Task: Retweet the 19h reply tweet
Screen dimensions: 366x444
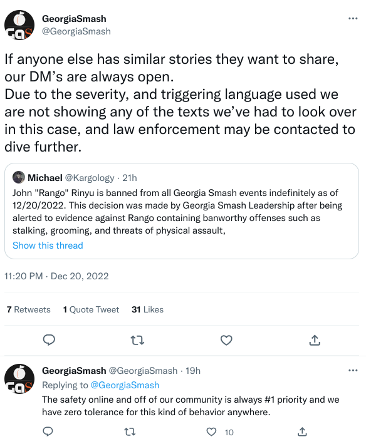Action: tap(130, 432)
